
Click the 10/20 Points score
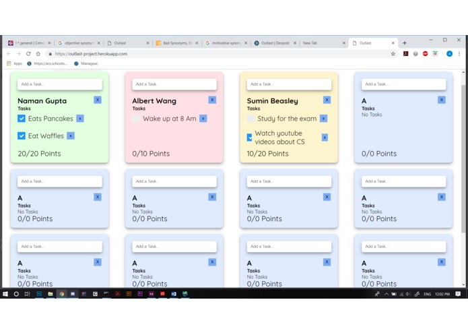pos(268,154)
